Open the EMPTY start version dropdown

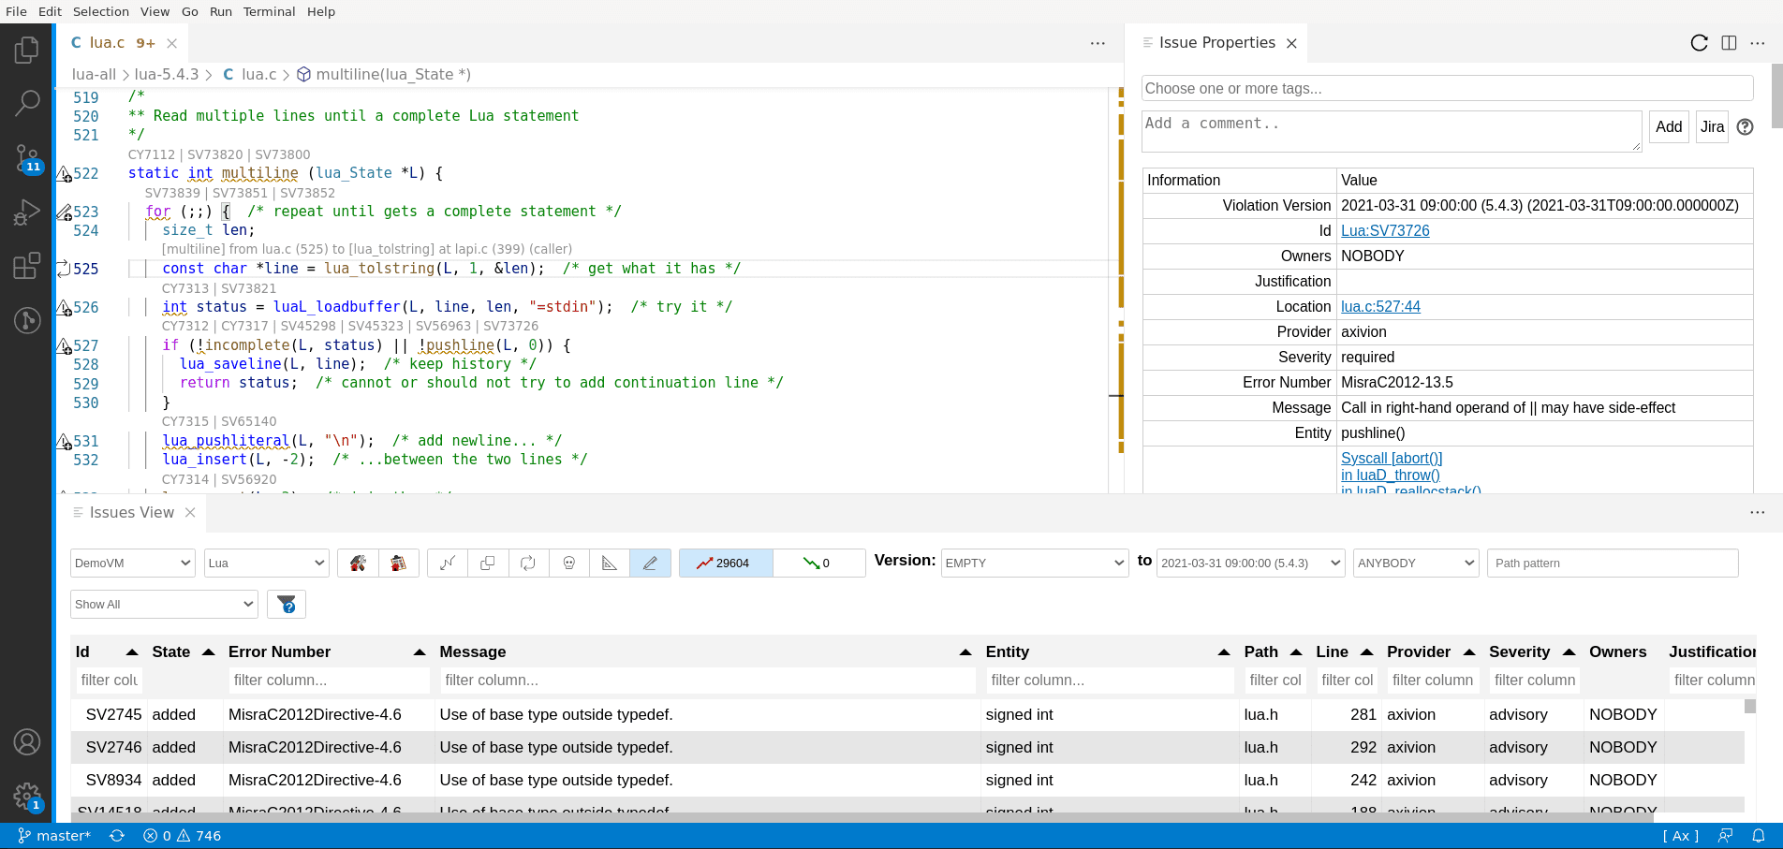1035,563
